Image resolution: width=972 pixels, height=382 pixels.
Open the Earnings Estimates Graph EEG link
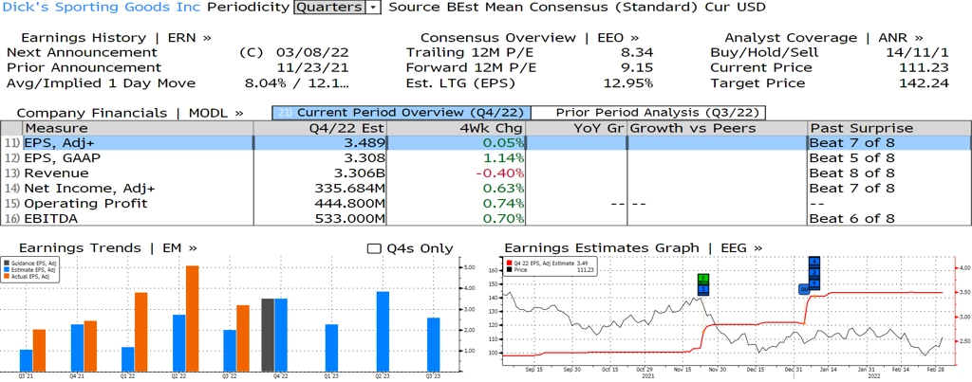point(633,247)
